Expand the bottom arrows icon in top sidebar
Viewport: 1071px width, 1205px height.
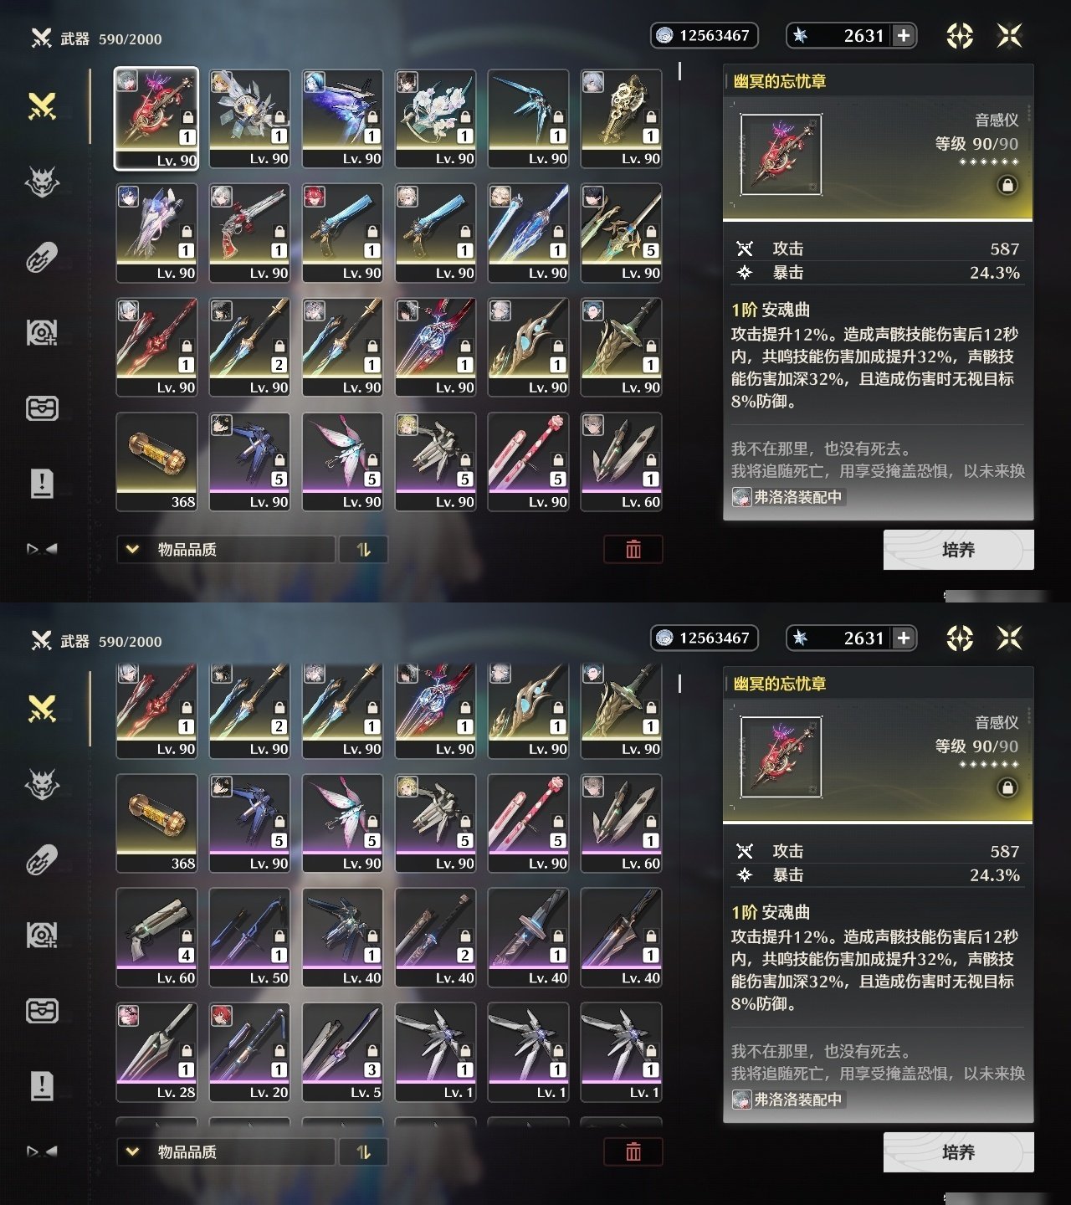(42, 549)
